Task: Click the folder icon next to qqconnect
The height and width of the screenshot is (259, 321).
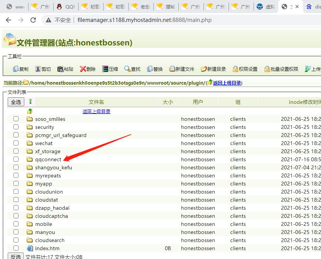Action: [x=30, y=159]
